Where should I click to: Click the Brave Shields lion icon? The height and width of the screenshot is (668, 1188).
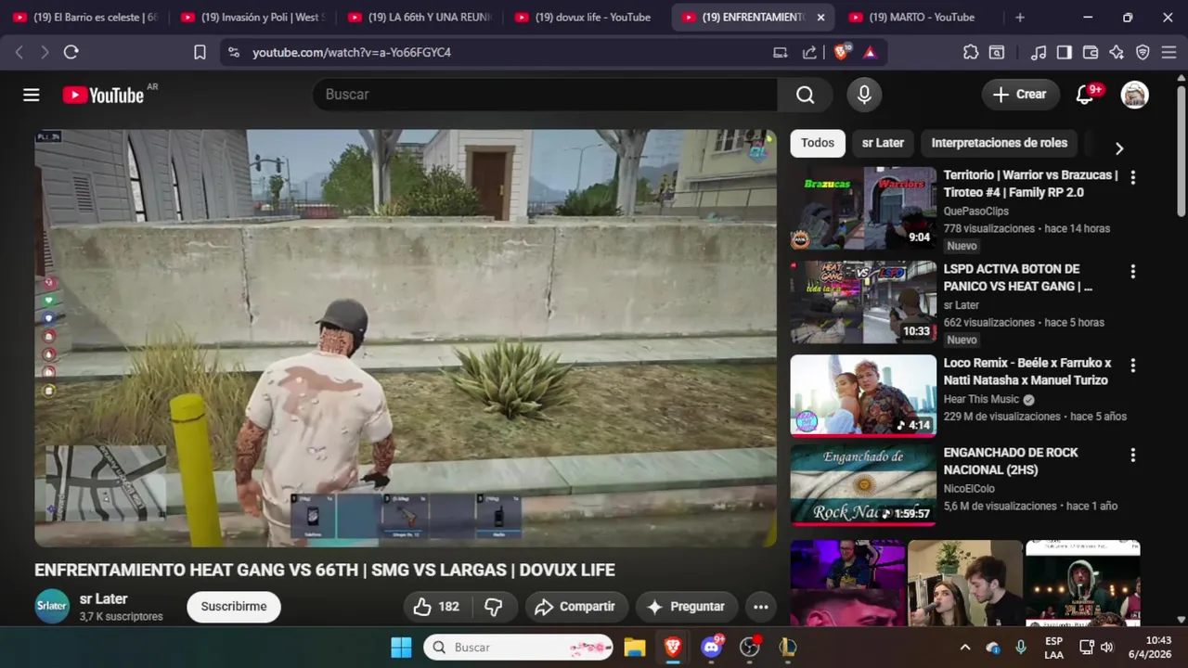point(841,53)
